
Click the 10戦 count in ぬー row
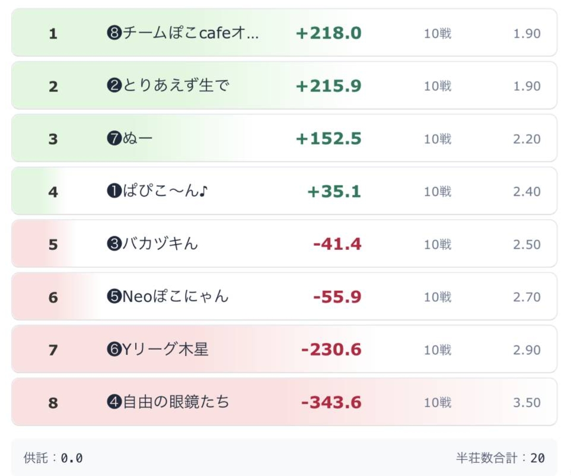(438, 139)
